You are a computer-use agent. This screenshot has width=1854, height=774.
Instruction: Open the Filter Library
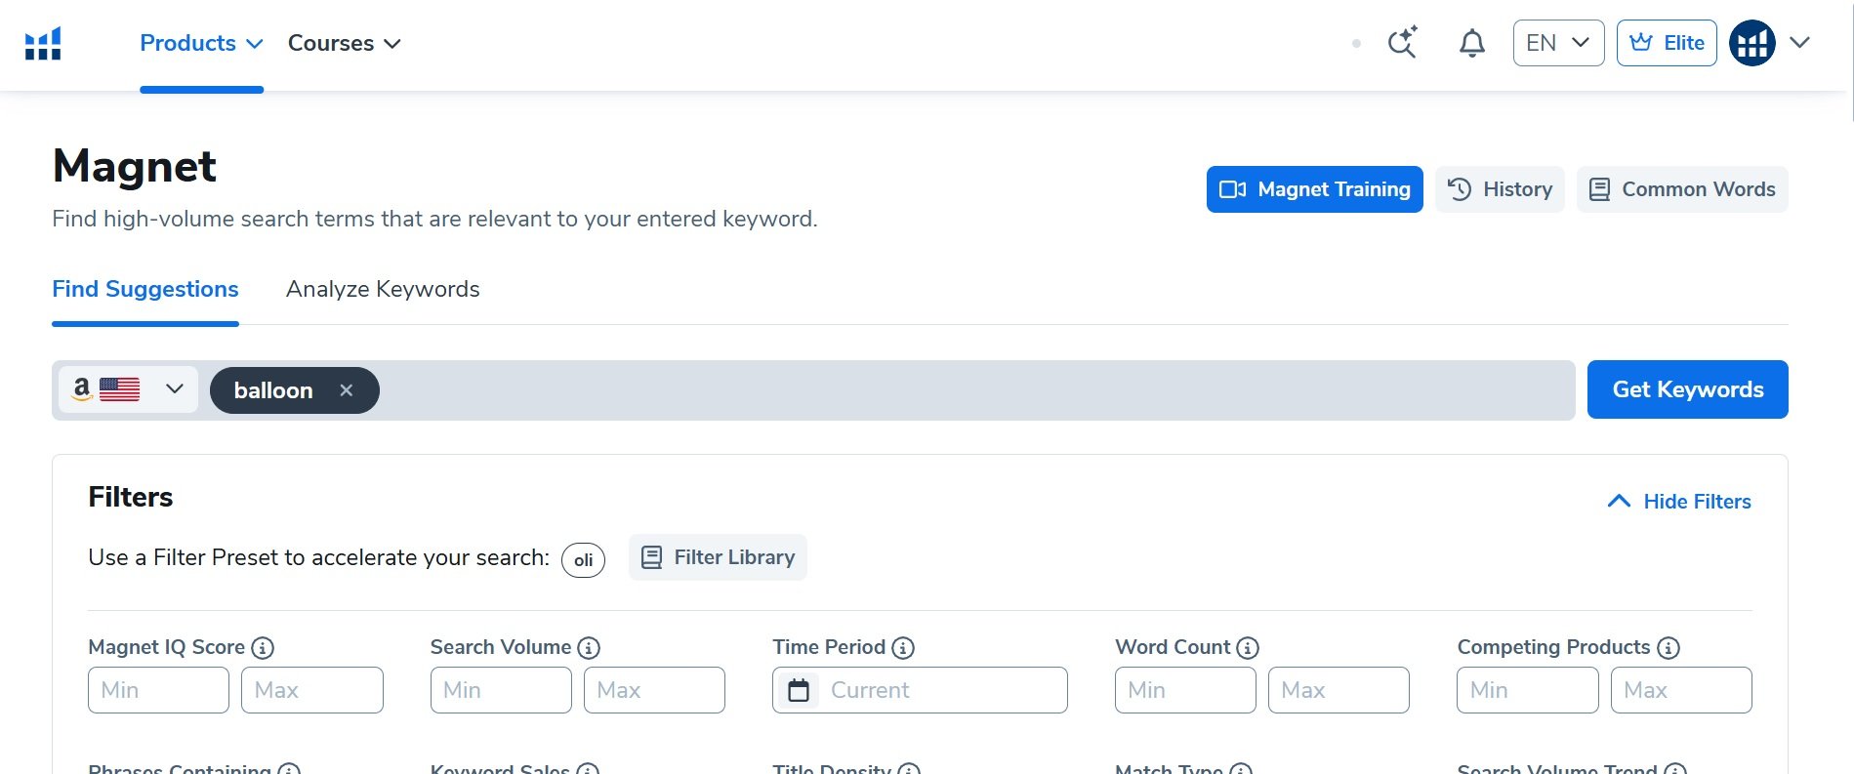[x=718, y=557]
